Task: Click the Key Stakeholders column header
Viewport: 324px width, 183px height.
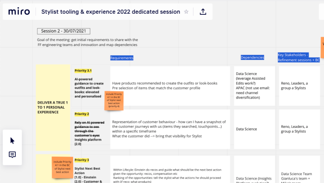Action: (x=299, y=58)
